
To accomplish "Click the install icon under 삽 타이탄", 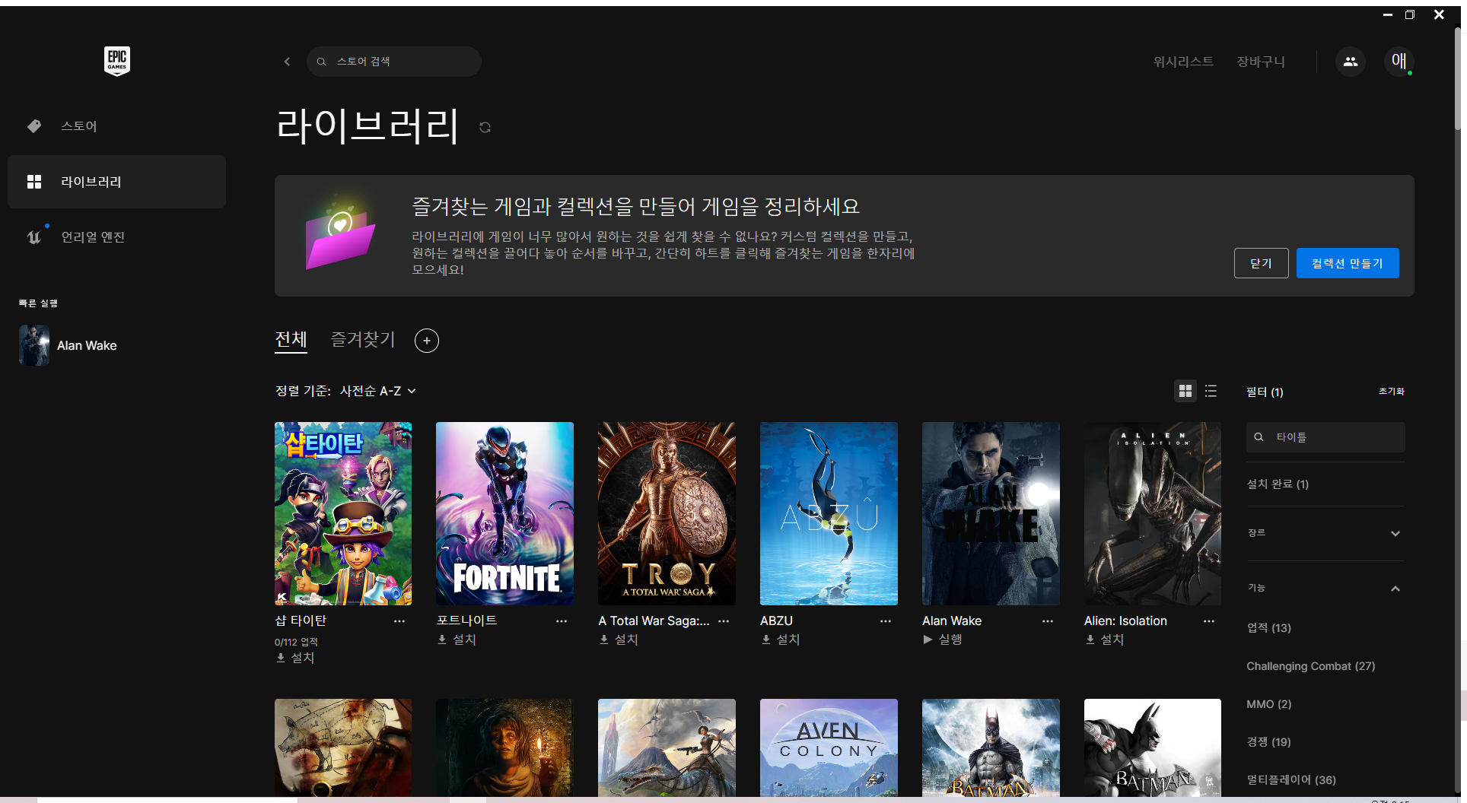I will click(x=281, y=658).
